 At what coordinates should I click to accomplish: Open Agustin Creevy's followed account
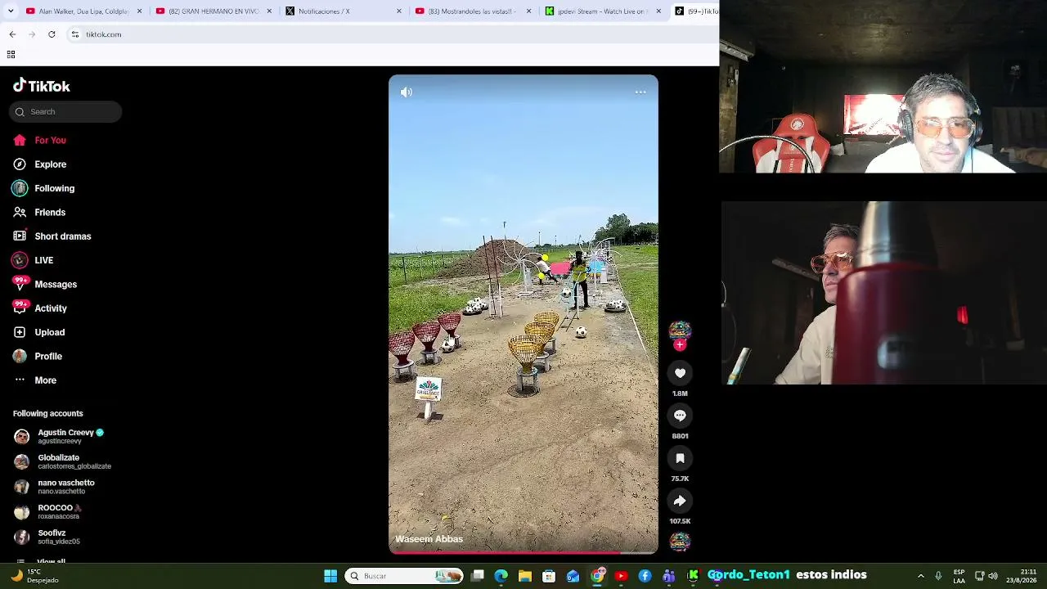pos(65,437)
